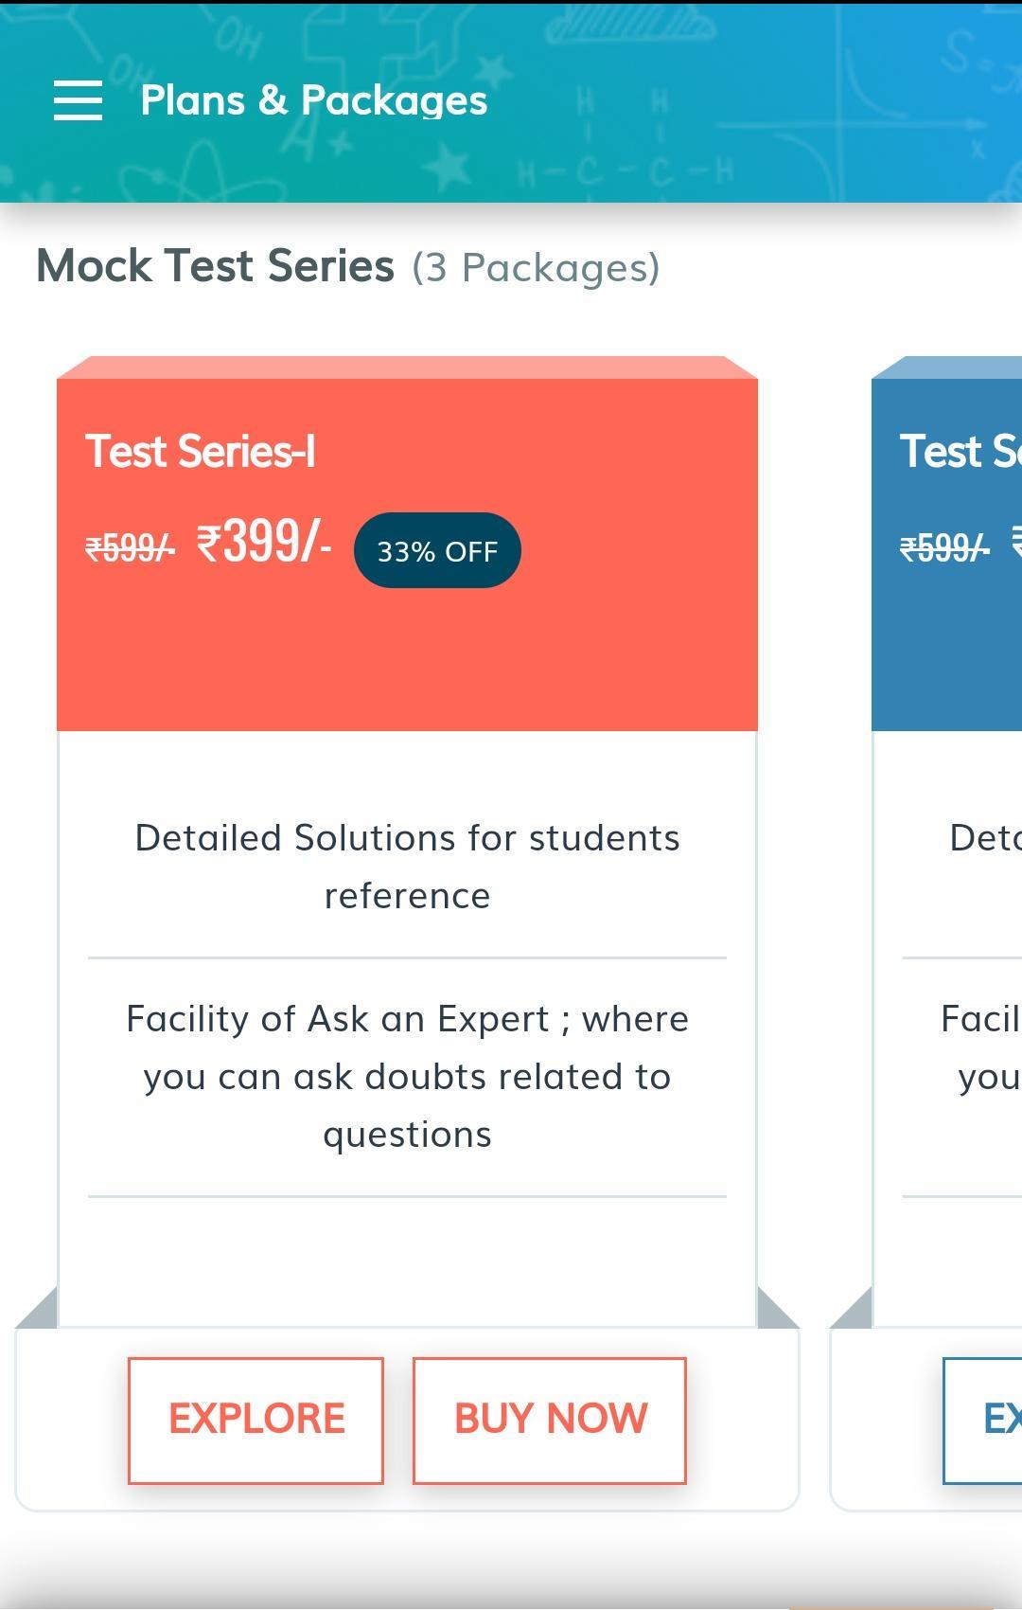Viewport: 1022px width, 1610px height.
Task: Buy Test Series-I with BUY NOW
Action: pyautogui.click(x=550, y=1420)
